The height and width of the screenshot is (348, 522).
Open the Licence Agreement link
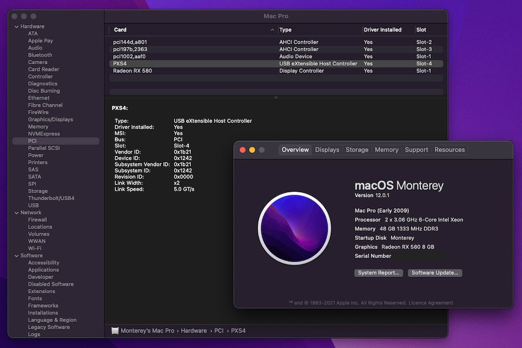(431, 303)
